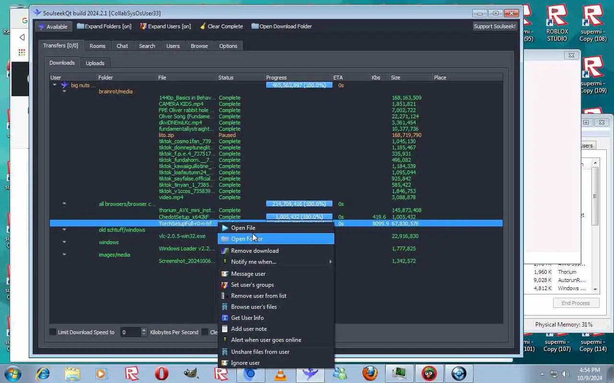The width and height of the screenshot is (614, 383).
Task: Click the ChedotSetup download progress bar
Action: pos(299,217)
